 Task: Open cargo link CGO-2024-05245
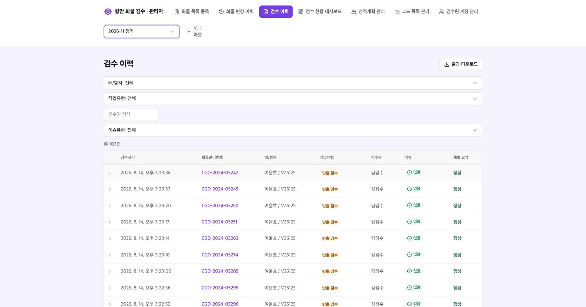220,189
